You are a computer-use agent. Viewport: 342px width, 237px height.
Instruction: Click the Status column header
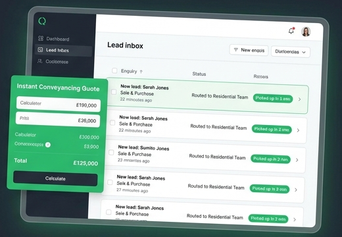pyautogui.click(x=199, y=74)
